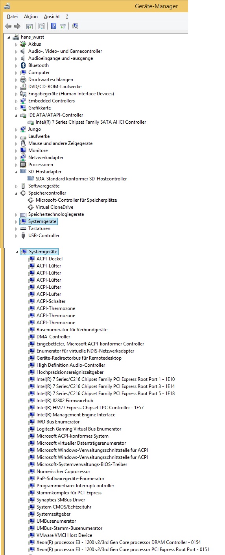
Task: Expand Audio-, Video- und Gamecontroller category
Action: pos(17,51)
